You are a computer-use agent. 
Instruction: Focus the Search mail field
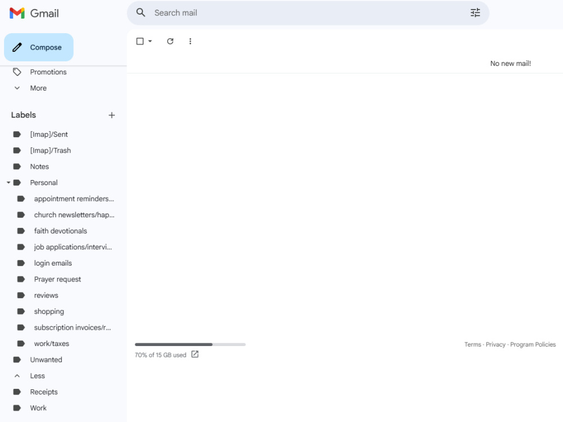(x=308, y=13)
